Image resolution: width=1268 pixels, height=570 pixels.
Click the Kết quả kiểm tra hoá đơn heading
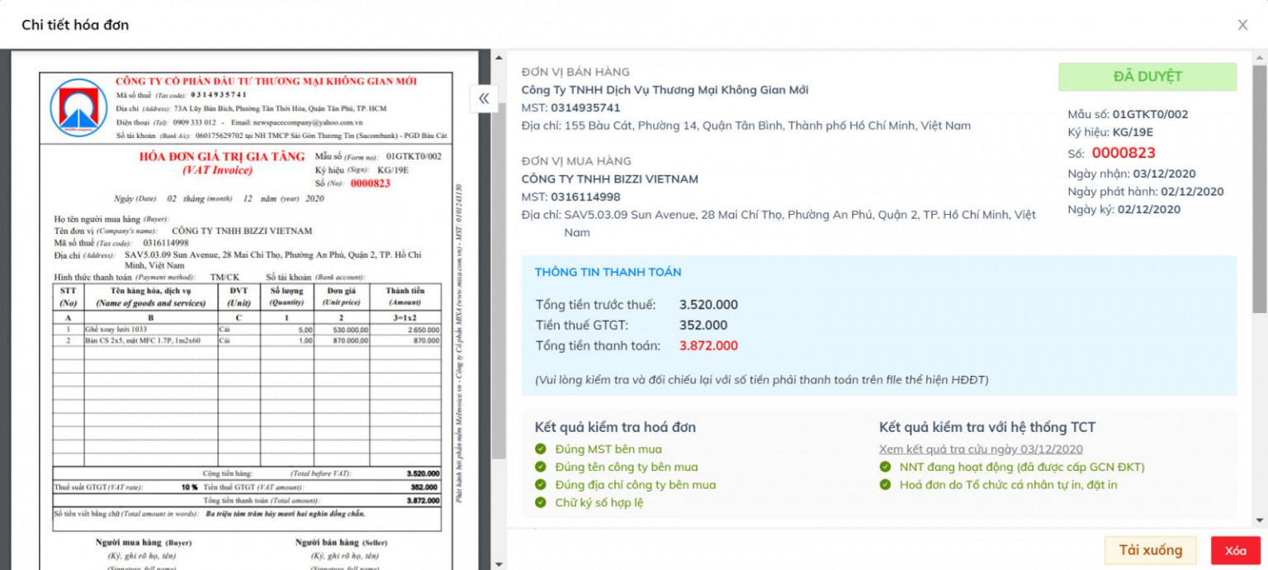(x=615, y=427)
